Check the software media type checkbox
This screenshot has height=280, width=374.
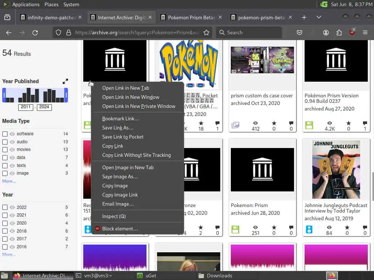[5, 134]
